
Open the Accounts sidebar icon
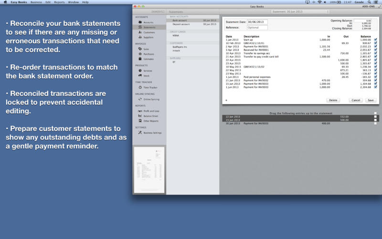click(140, 22)
